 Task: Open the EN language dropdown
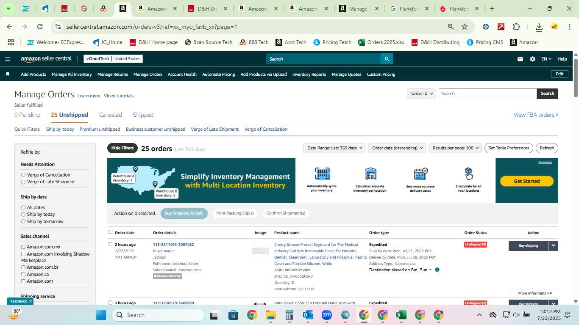click(x=546, y=59)
